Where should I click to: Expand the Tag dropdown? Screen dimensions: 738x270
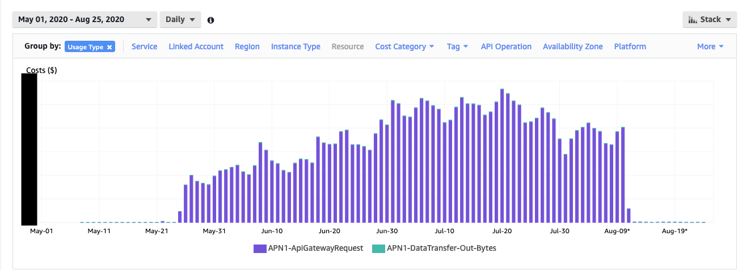coord(457,46)
